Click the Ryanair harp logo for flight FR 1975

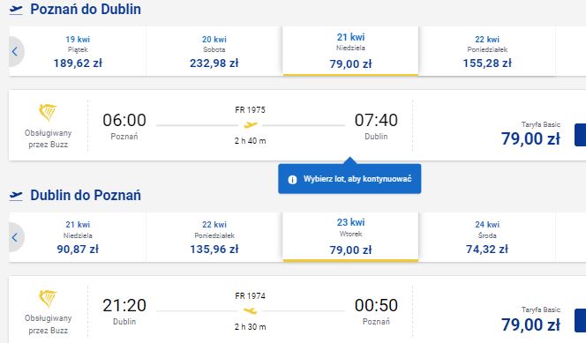[x=48, y=112]
